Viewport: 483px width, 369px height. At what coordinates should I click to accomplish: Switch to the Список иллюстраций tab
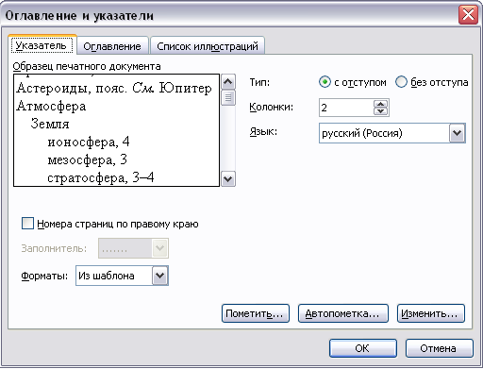[208, 46]
